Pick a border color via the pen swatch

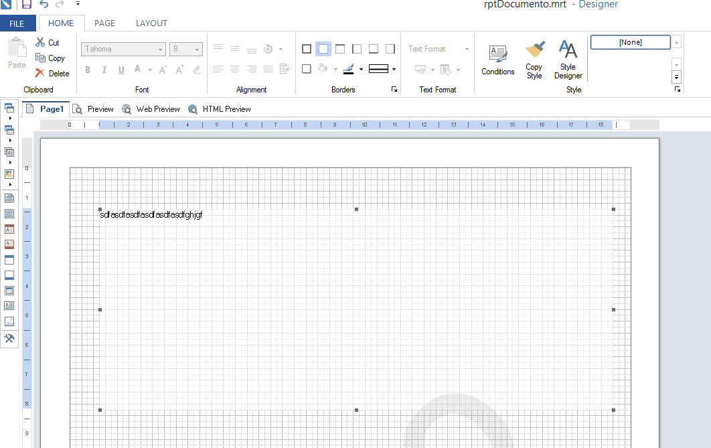point(349,70)
